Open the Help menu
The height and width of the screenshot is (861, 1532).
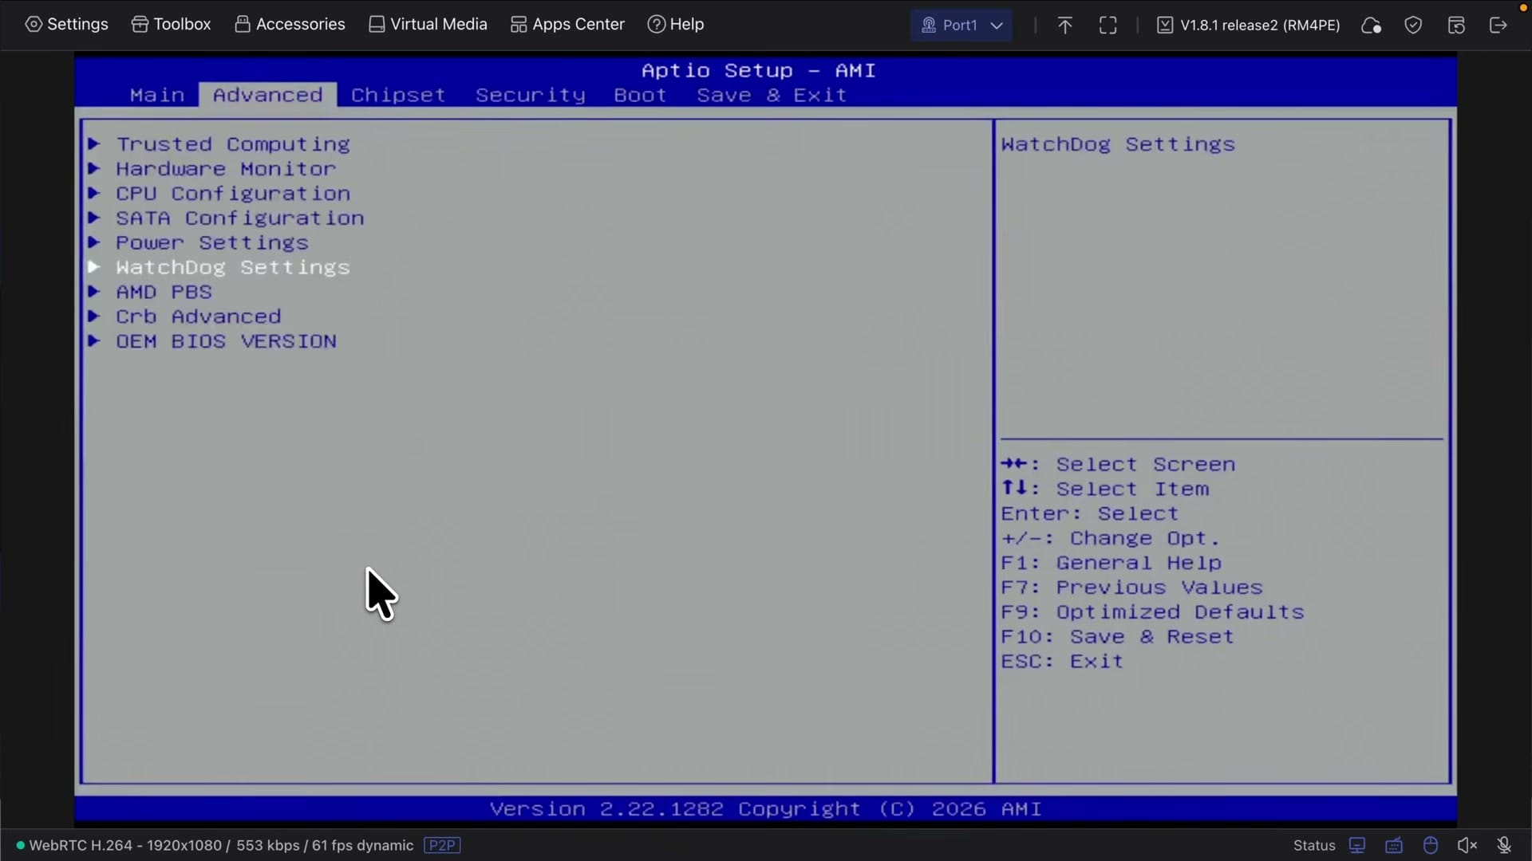676,24
